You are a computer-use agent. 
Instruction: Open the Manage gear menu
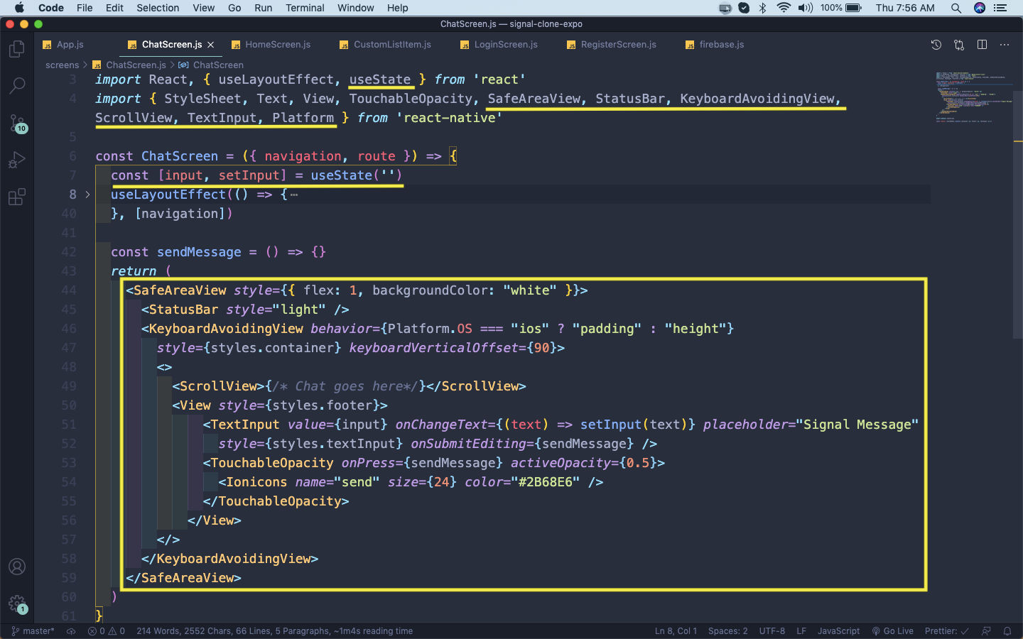[17, 604]
